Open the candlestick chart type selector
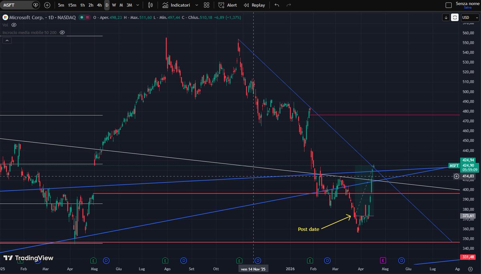The width and height of the screenshot is (481, 274). click(x=151, y=5)
